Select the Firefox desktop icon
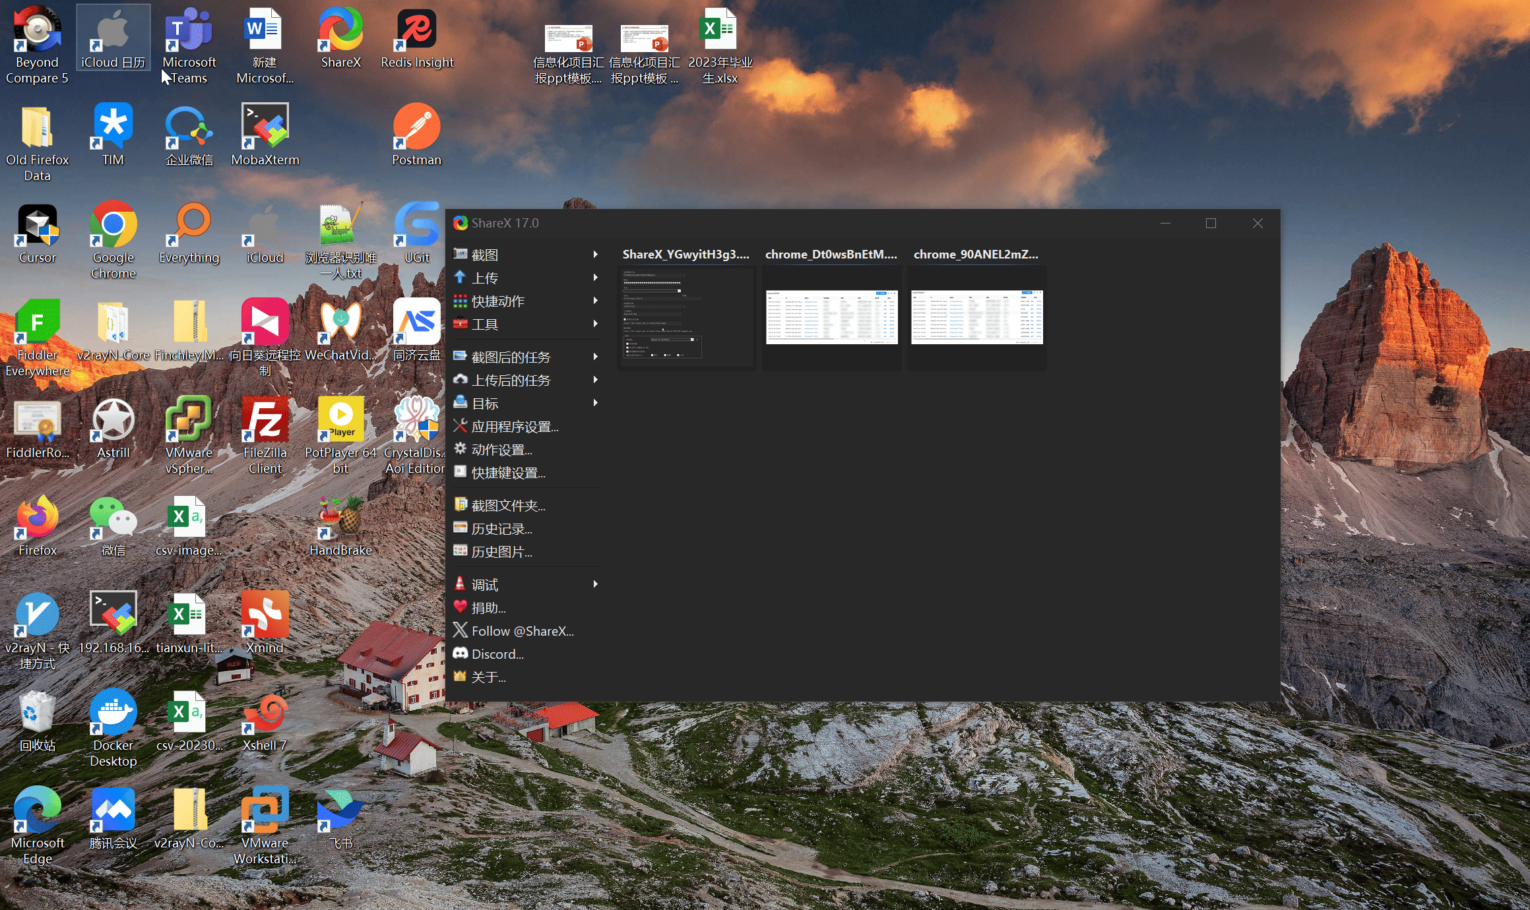Viewport: 1530px width, 910px height. 37,525
